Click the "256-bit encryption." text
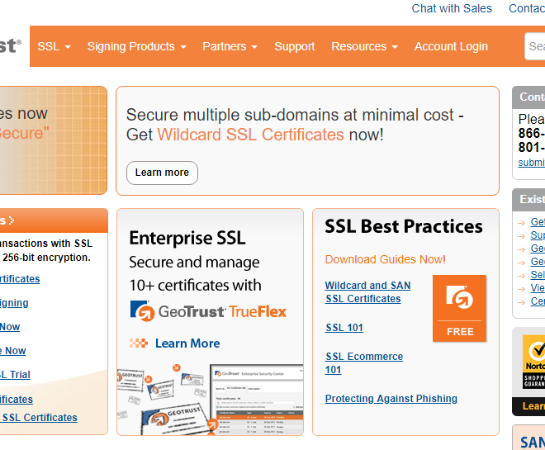545x450 pixels. click(x=46, y=258)
